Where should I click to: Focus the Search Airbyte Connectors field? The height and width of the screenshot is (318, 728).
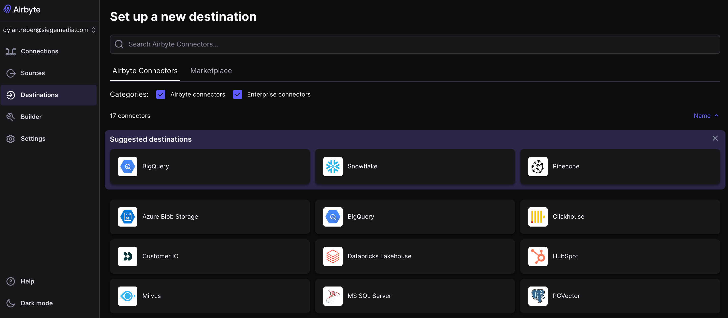click(x=415, y=44)
